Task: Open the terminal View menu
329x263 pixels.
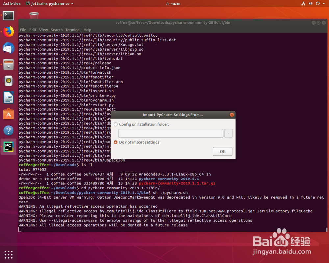Action: (x=43, y=30)
